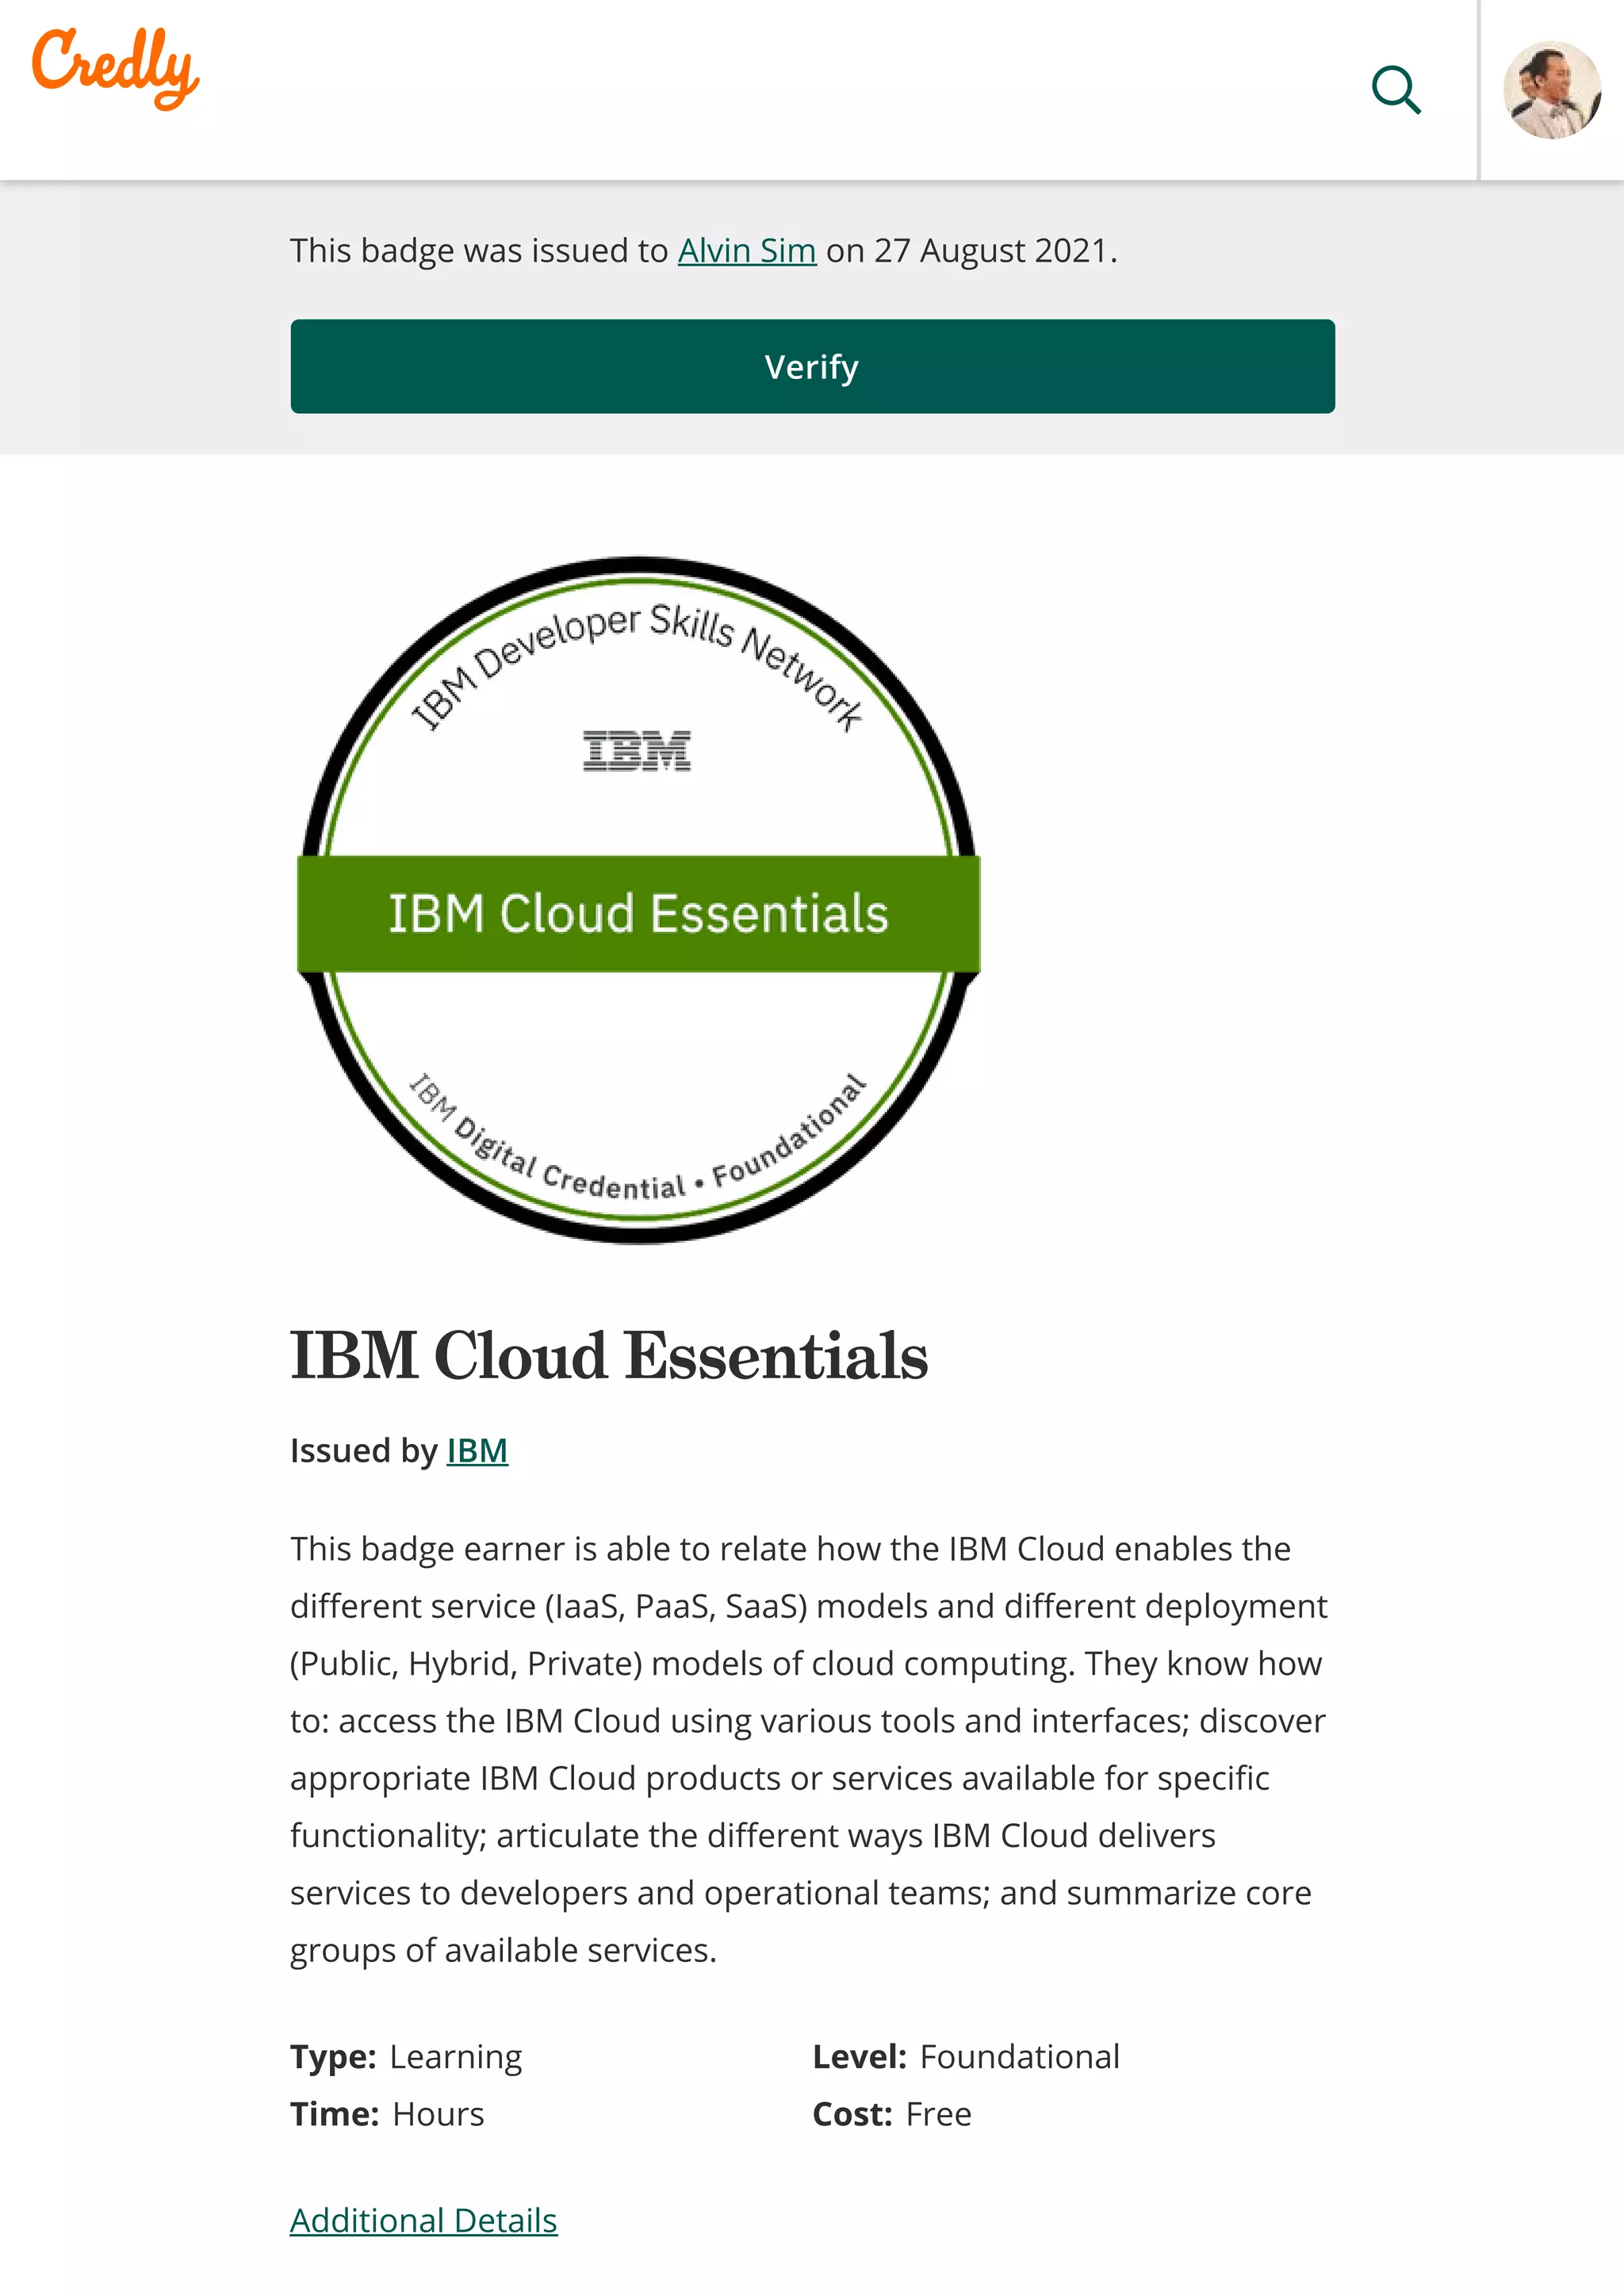Follow the IBM issuer link
1624x2295 pixels.
coord(477,1450)
